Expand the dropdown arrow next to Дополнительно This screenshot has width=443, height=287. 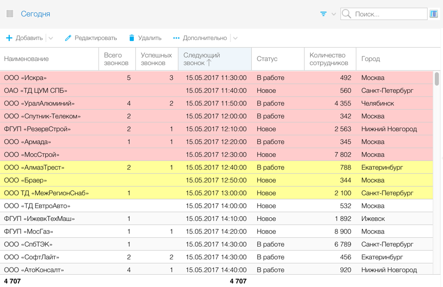pyautogui.click(x=235, y=38)
